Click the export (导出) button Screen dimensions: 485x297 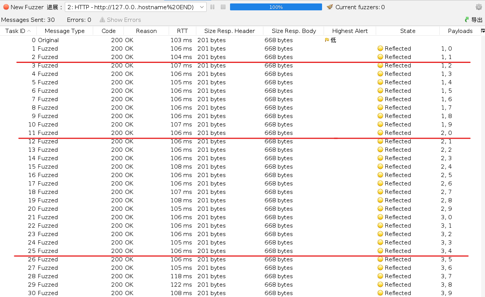[473, 20]
